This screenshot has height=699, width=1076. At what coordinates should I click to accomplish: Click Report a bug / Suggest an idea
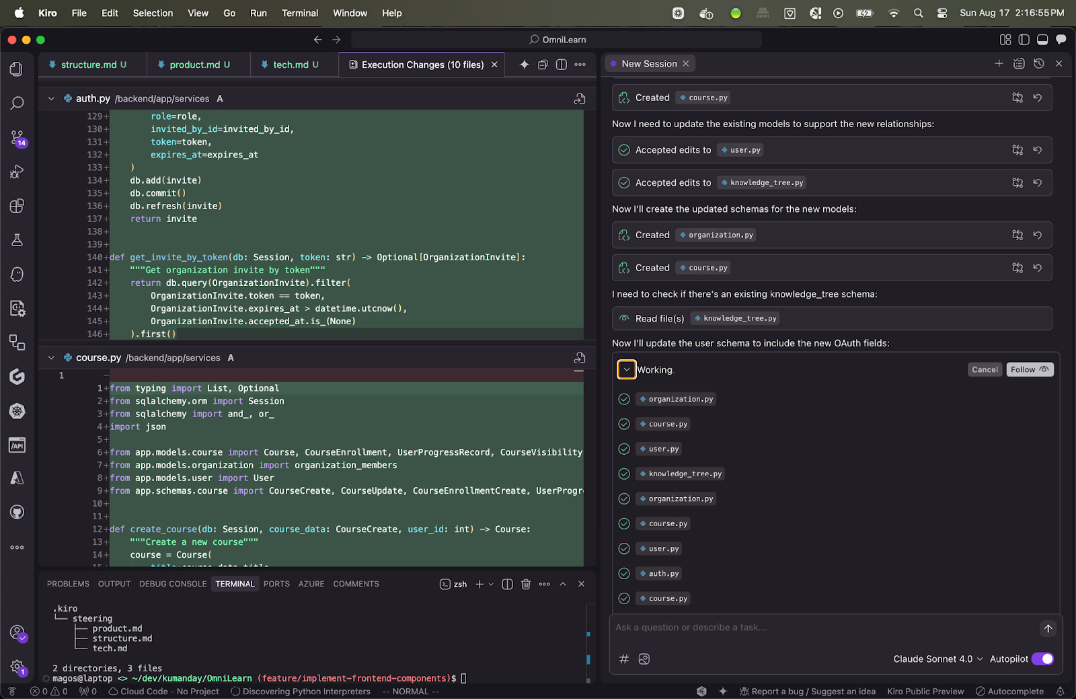tap(807, 691)
